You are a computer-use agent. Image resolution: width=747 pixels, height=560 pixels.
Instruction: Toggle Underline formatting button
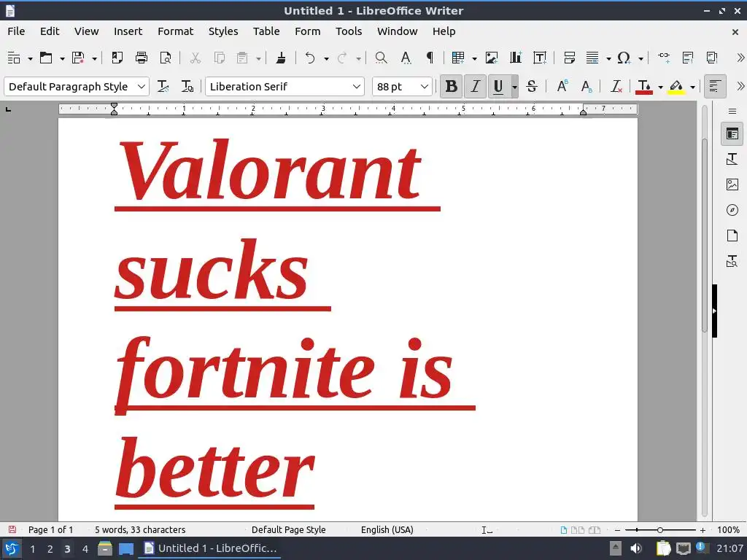click(498, 87)
